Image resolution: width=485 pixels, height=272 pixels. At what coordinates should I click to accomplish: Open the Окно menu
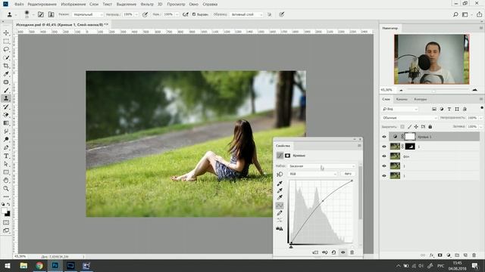click(193, 5)
